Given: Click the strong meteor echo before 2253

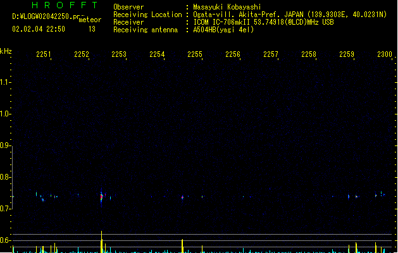Looking at the screenshot, I should click(101, 197).
